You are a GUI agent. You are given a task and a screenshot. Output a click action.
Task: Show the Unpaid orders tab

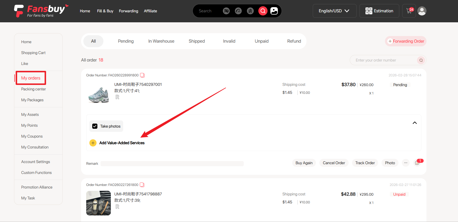point(262,41)
